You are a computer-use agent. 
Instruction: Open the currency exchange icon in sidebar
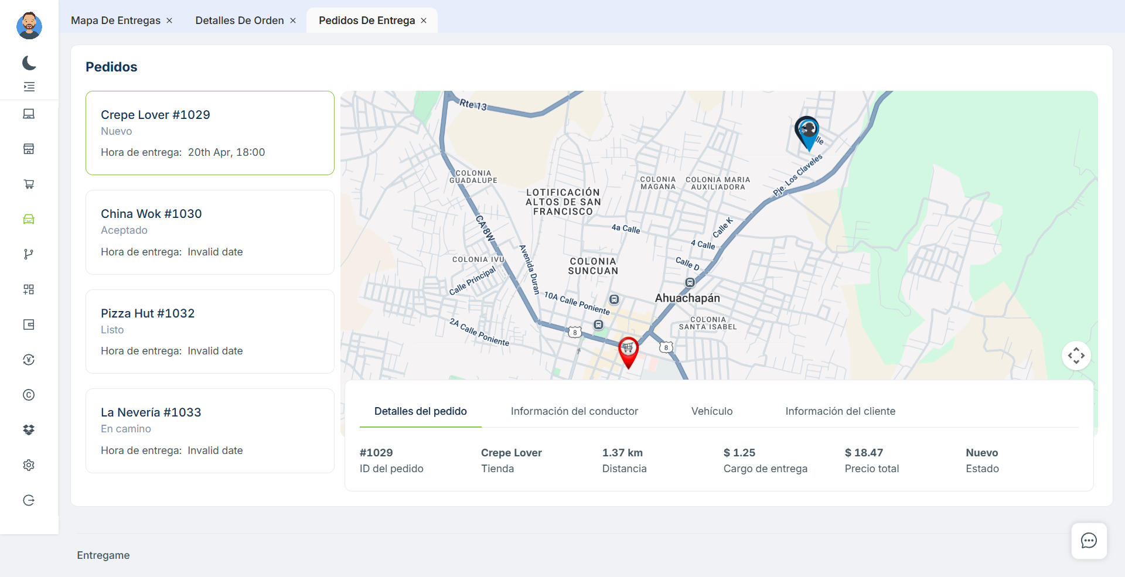(29, 360)
